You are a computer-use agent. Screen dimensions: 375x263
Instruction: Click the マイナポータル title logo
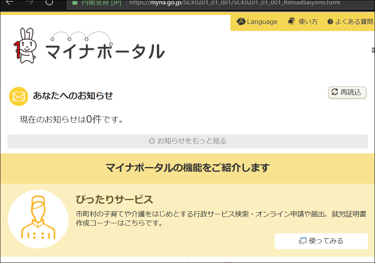point(105,46)
